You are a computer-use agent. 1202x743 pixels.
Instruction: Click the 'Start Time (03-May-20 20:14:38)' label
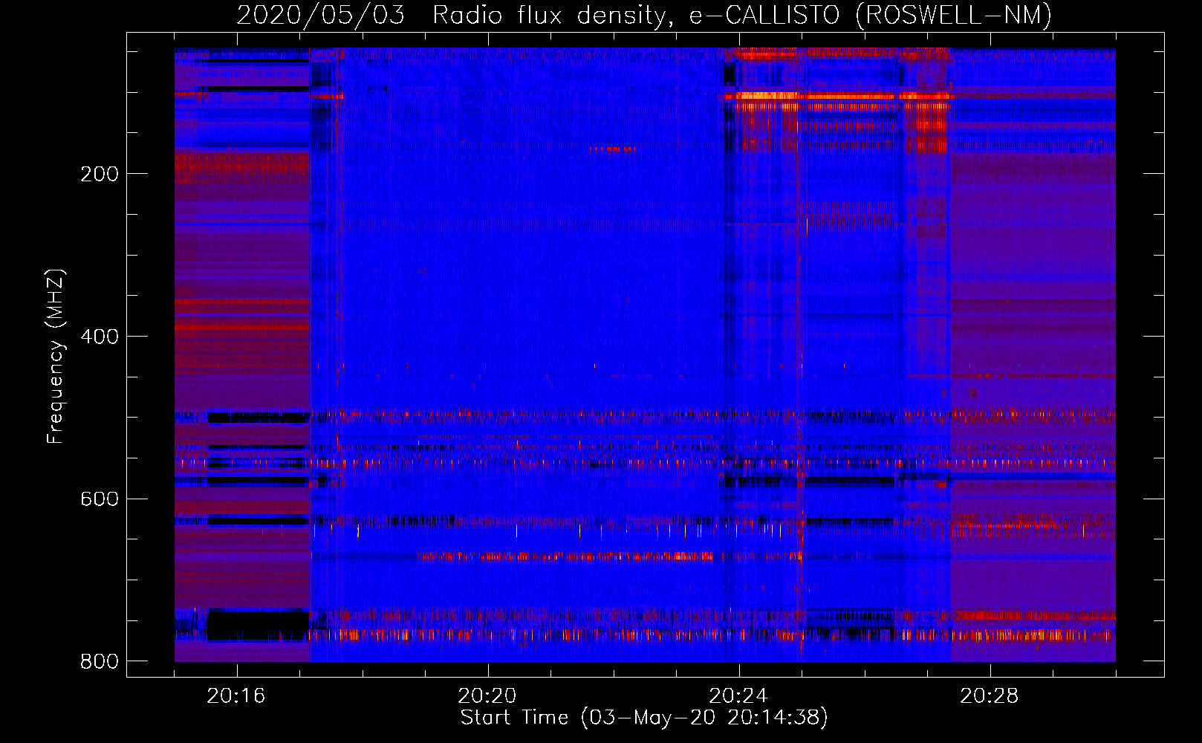(644, 718)
